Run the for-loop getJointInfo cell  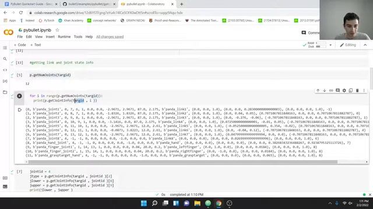click(19, 96)
